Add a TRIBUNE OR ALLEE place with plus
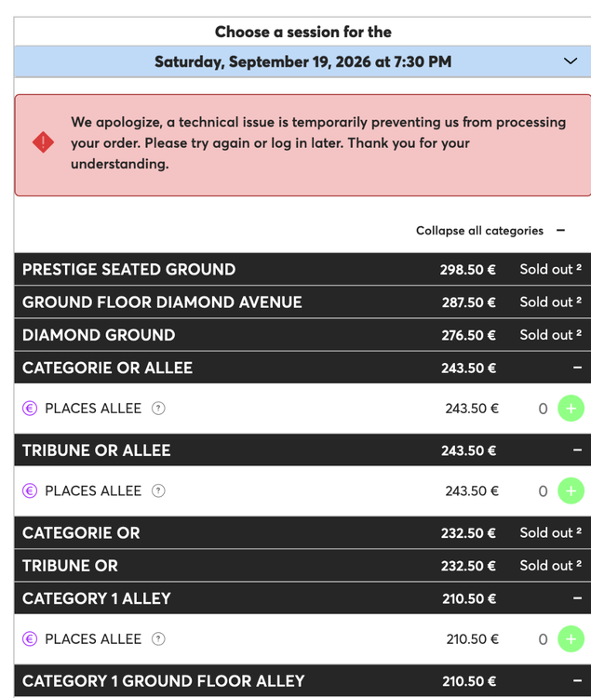The image size is (591, 698). [571, 490]
